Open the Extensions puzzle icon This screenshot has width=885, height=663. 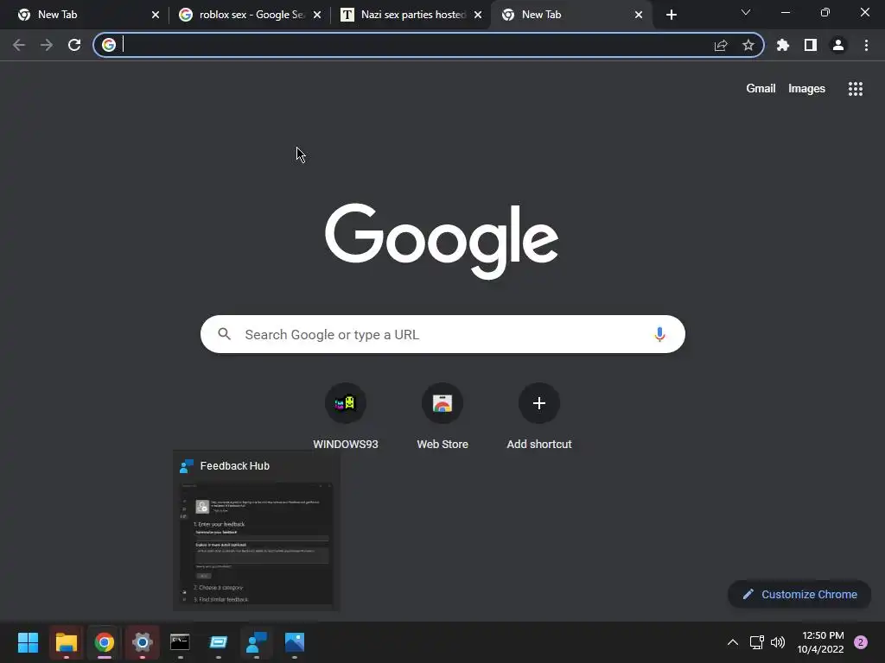pyautogui.click(x=783, y=45)
